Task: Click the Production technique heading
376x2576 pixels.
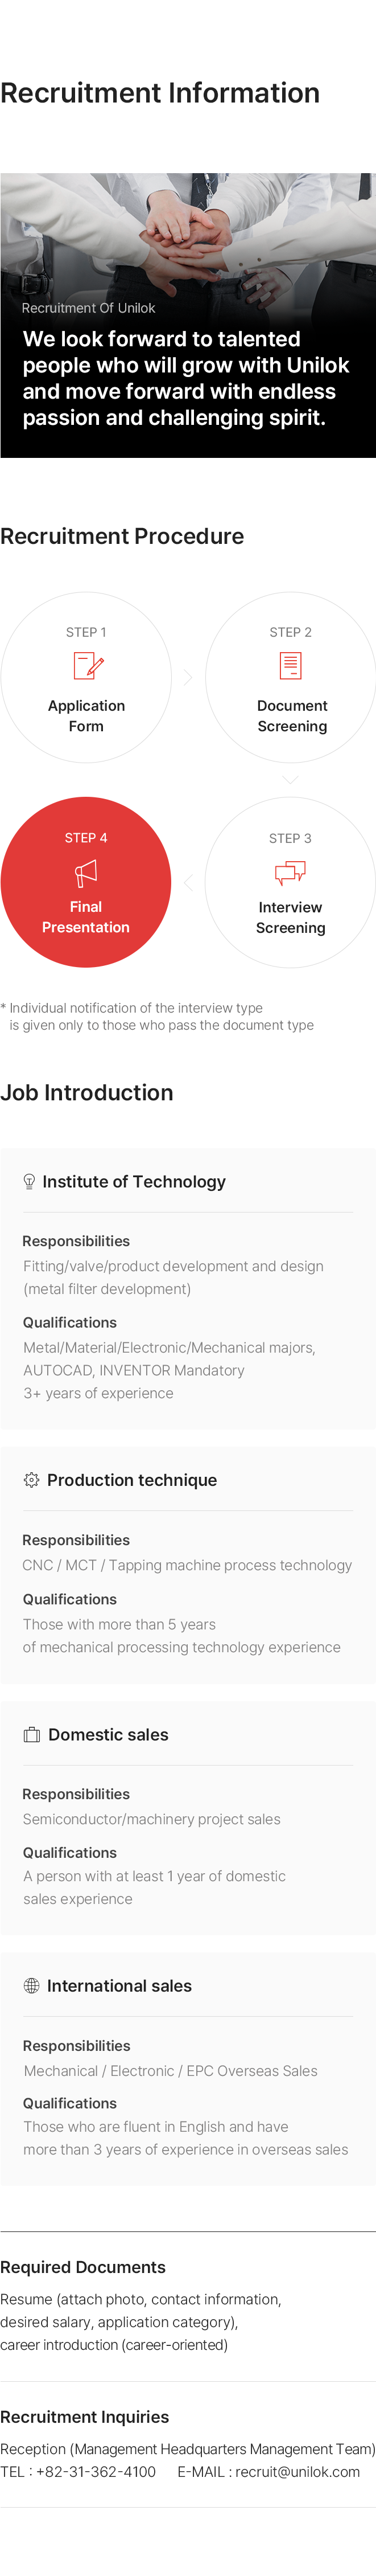Action: (x=132, y=1479)
